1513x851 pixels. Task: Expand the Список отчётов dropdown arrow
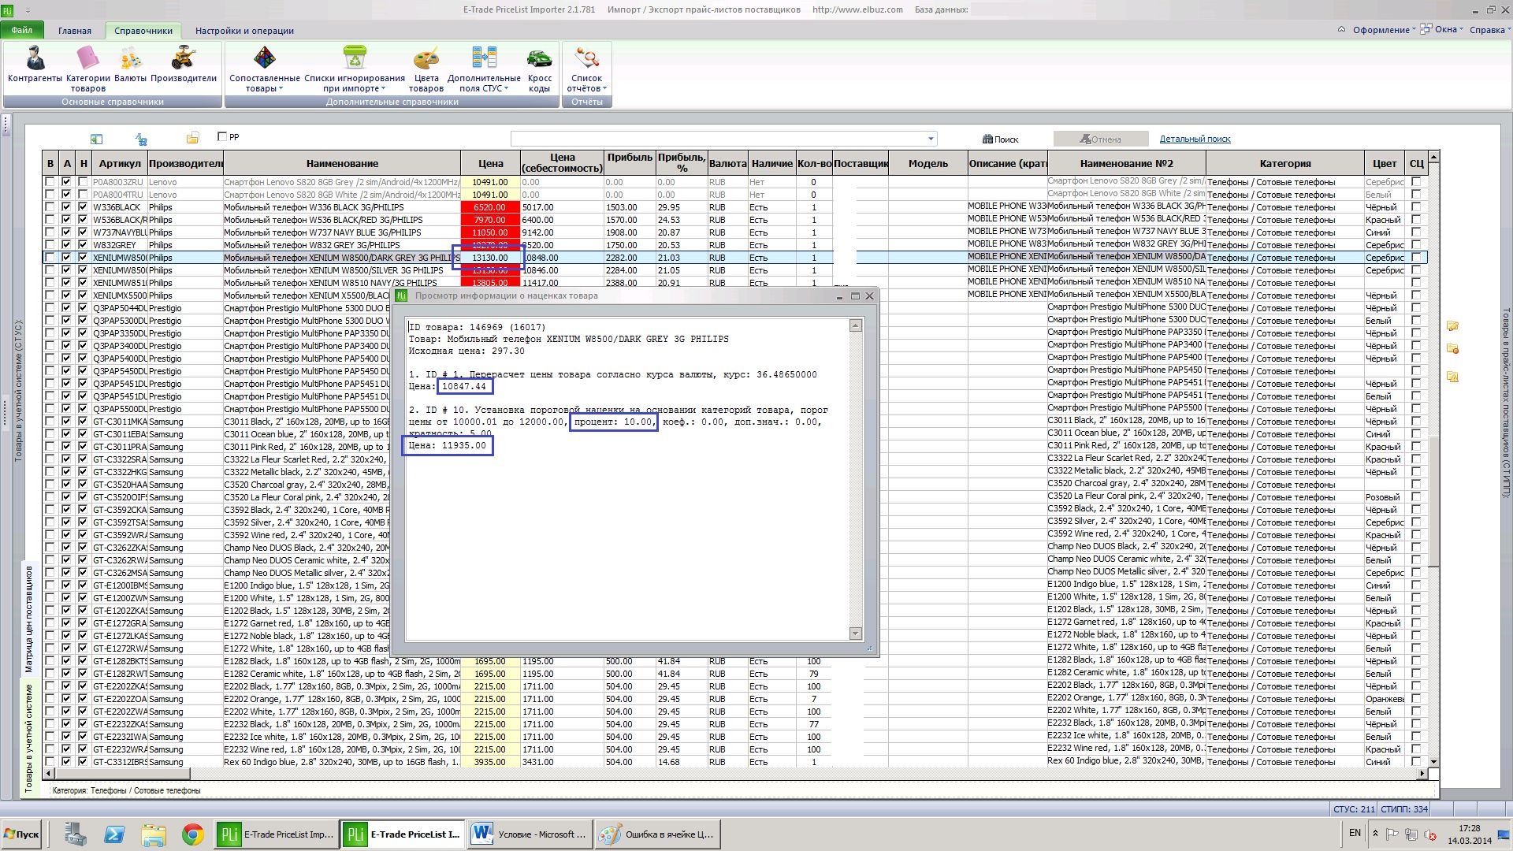[x=605, y=89]
